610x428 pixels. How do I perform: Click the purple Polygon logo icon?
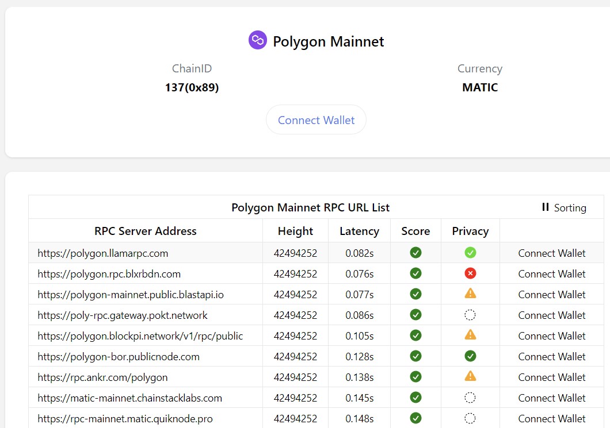click(x=258, y=40)
